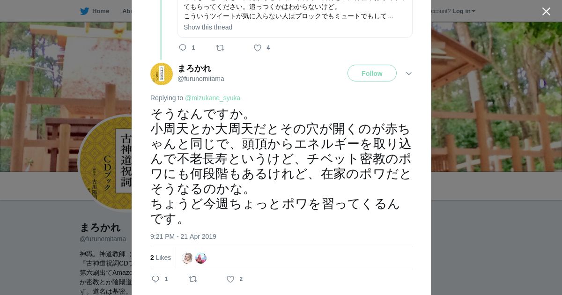Open the tweet timestamp 9:21 PM link
This screenshot has height=295, width=562.
coord(183,236)
